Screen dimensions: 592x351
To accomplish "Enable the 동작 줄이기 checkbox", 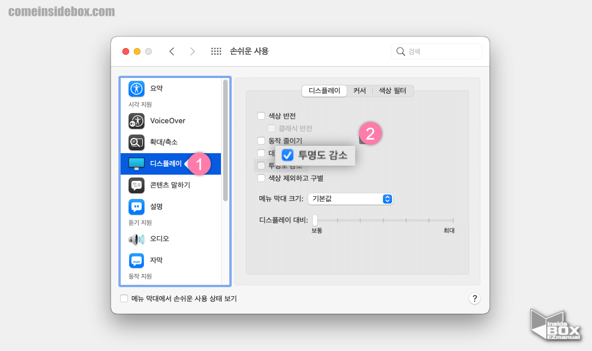I will point(261,141).
